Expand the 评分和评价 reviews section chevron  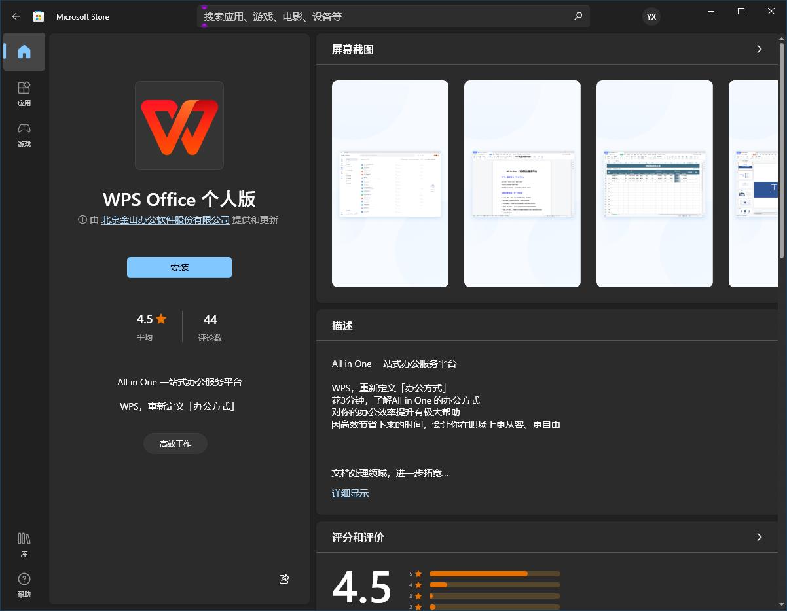tap(759, 537)
